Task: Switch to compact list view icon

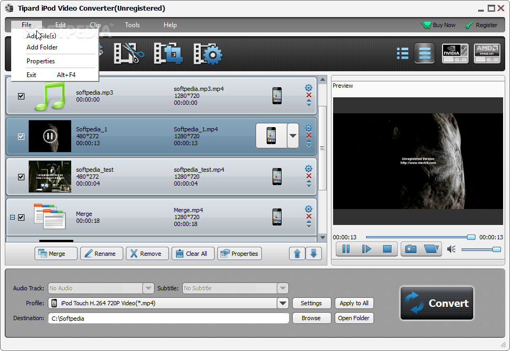Action: coord(403,53)
